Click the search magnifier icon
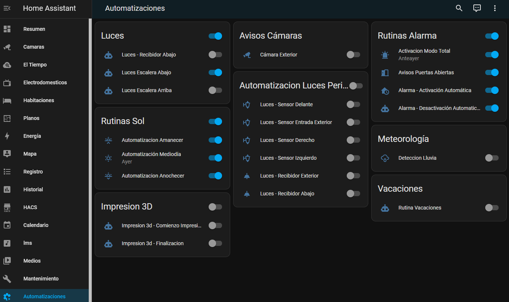The width and height of the screenshot is (509, 302). pyautogui.click(x=459, y=8)
